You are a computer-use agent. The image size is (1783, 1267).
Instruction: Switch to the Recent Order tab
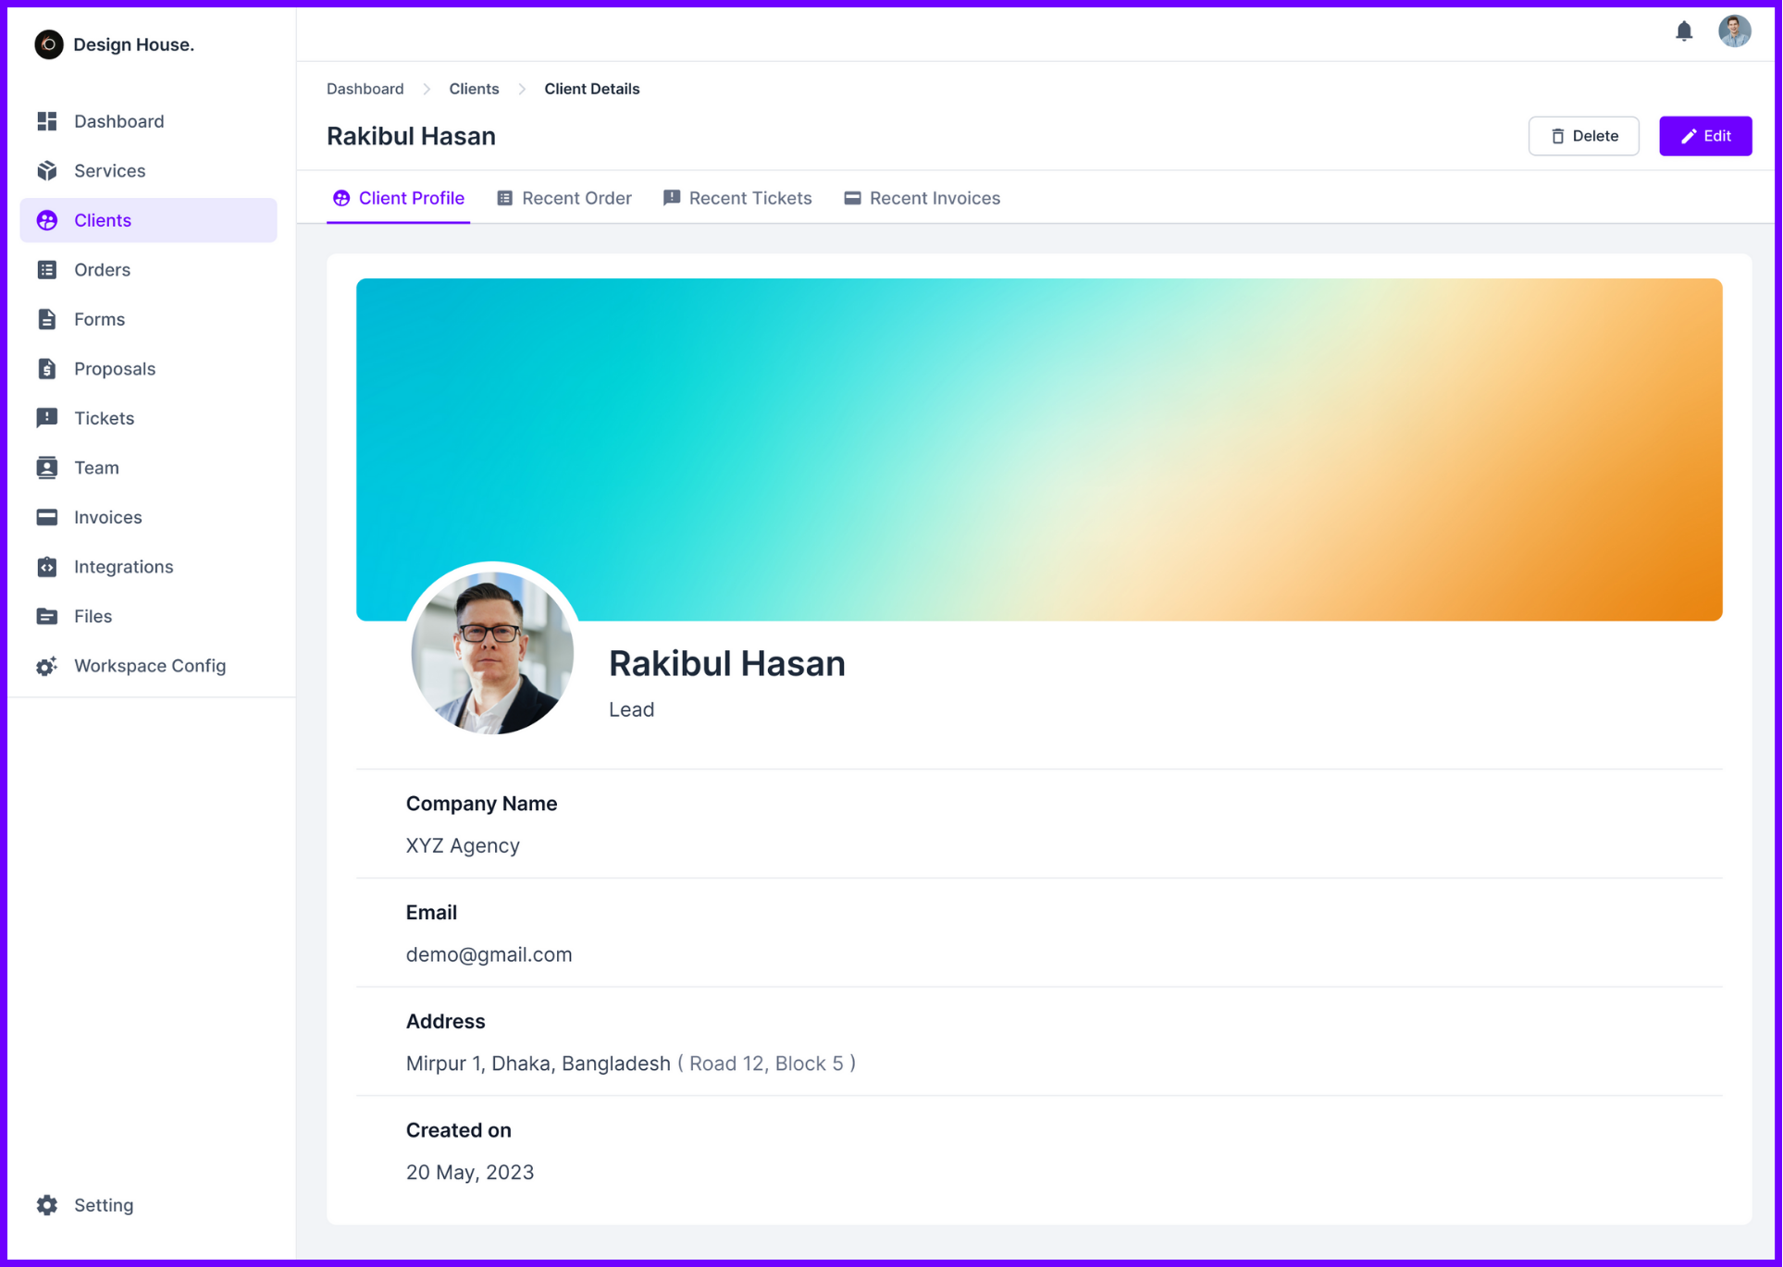(563, 198)
